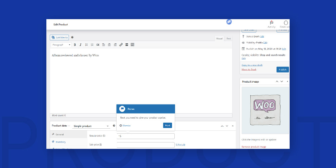336x168 pixels.
Task: Move Product image panel up
Action: point(277,81)
